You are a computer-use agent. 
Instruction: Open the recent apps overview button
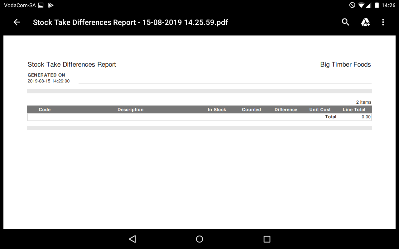[x=267, y=239]
